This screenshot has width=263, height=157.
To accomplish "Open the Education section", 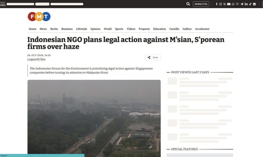I will [160, 29].
